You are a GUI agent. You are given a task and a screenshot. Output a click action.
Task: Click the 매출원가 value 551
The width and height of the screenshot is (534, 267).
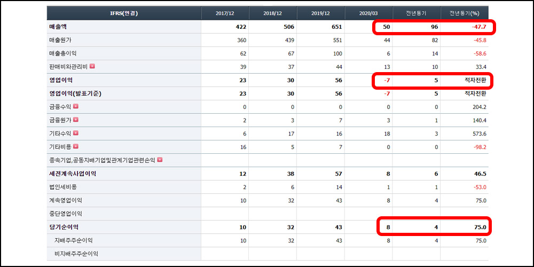click(337, 40)
